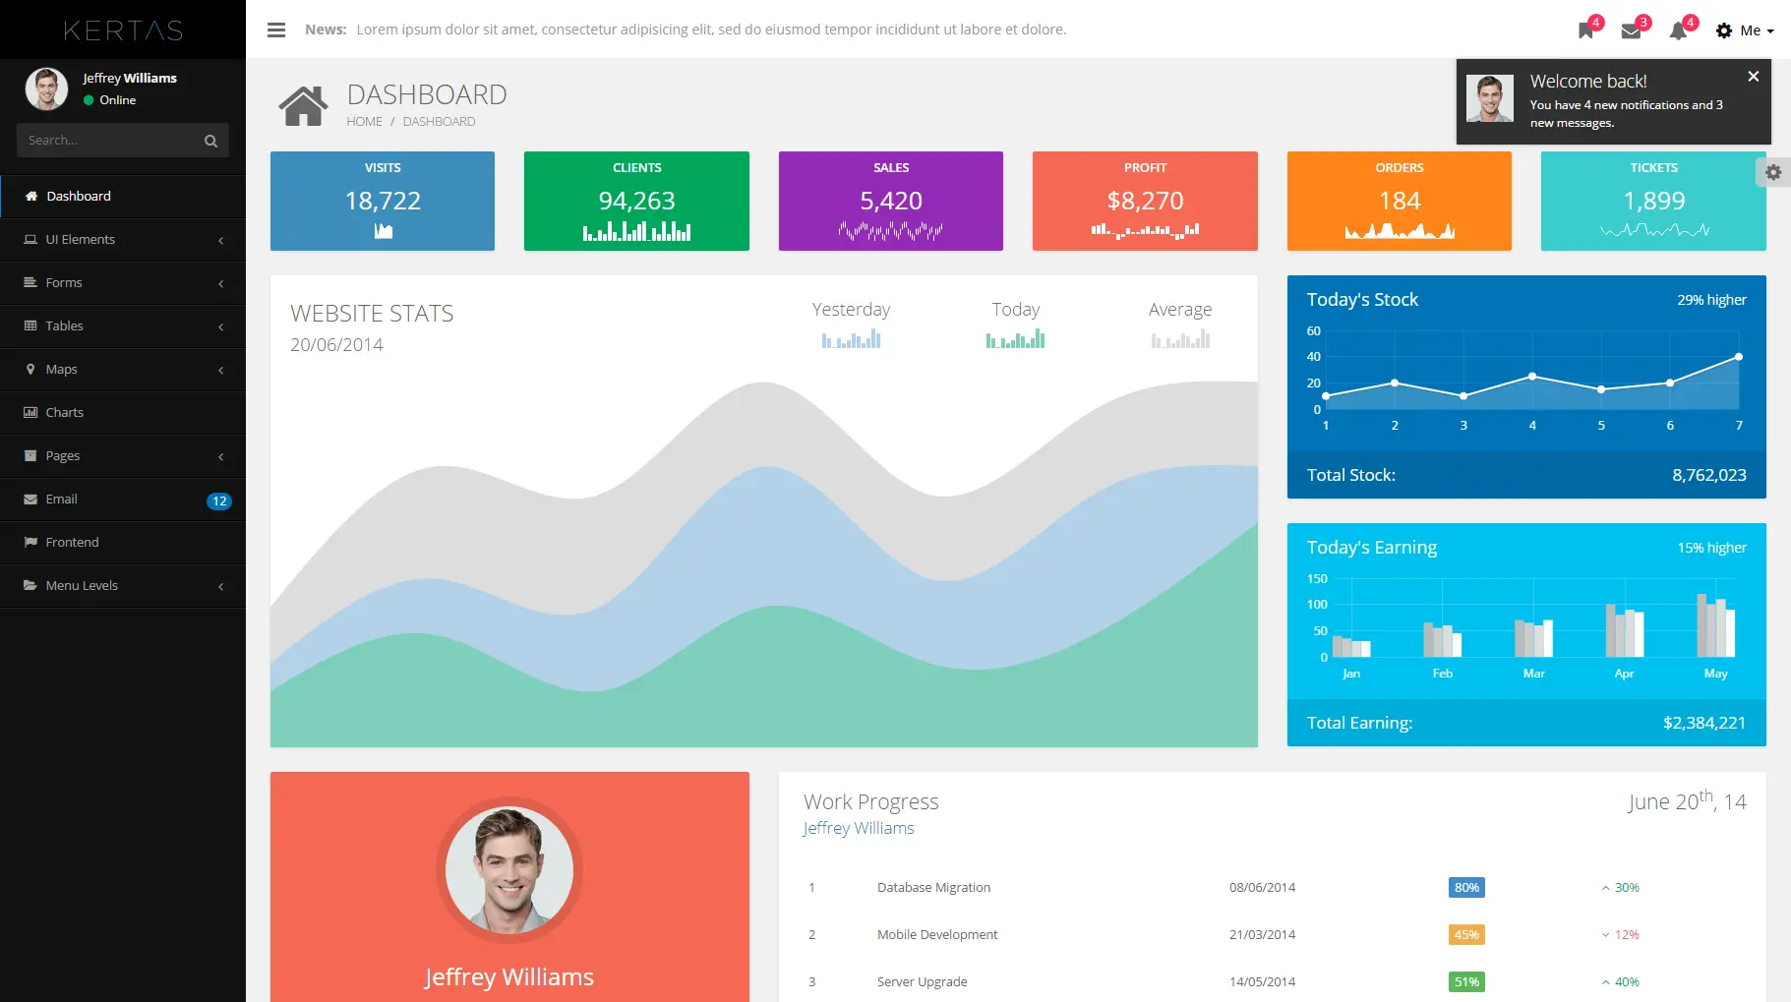
Task: Expand the Menu Levels sidebar item
Action: pyautogui.click(x=123, y=585)
